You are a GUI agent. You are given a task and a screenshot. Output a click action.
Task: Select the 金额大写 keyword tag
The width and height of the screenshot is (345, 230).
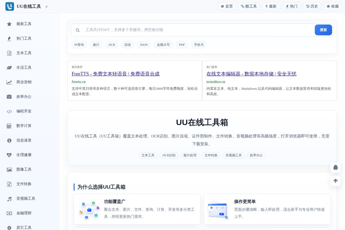(x=163, y=45)
